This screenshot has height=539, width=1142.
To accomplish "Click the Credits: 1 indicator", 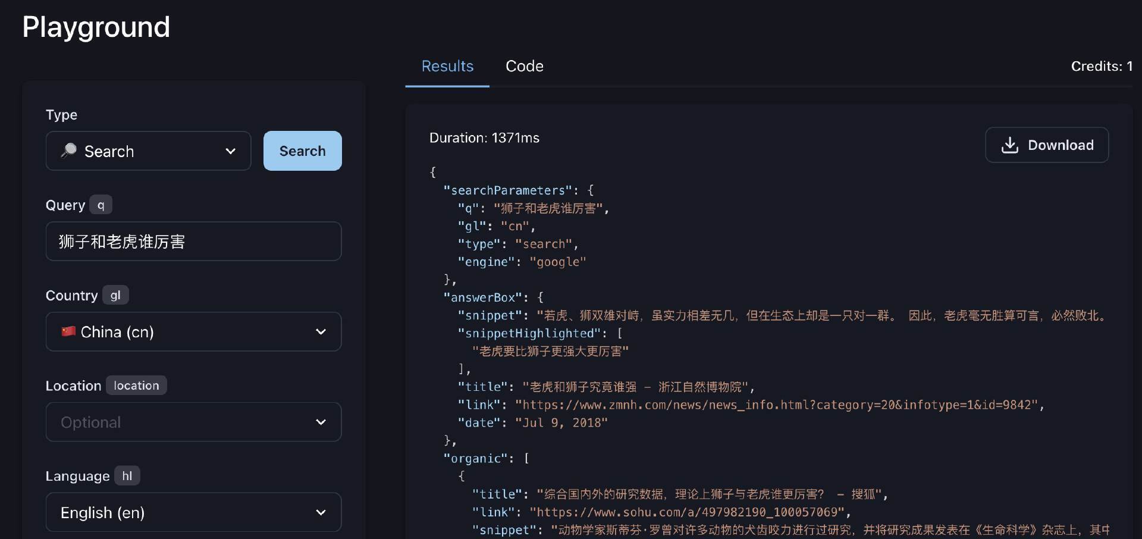I will pyautogui.click(x=1101, y=67).
